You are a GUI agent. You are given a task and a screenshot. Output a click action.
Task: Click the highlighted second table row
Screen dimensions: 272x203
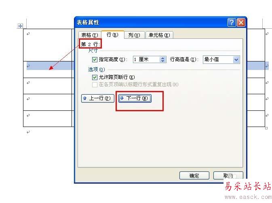(x=48, y=70)
